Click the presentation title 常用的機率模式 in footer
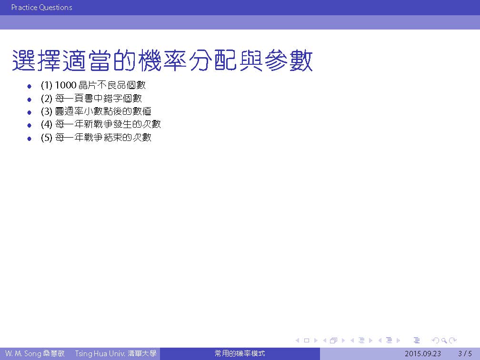Screen dimensions: 480x360 (x=240, y=354)
